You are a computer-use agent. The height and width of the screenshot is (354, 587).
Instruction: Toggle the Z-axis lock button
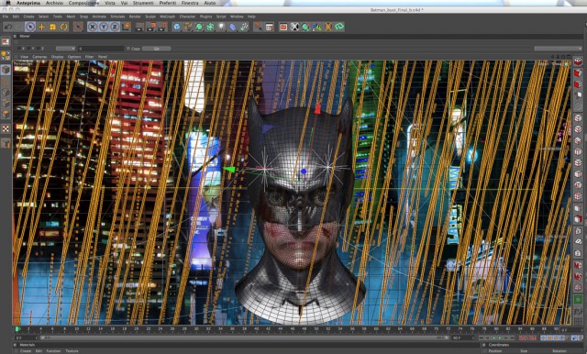click(x=115, y=27)
